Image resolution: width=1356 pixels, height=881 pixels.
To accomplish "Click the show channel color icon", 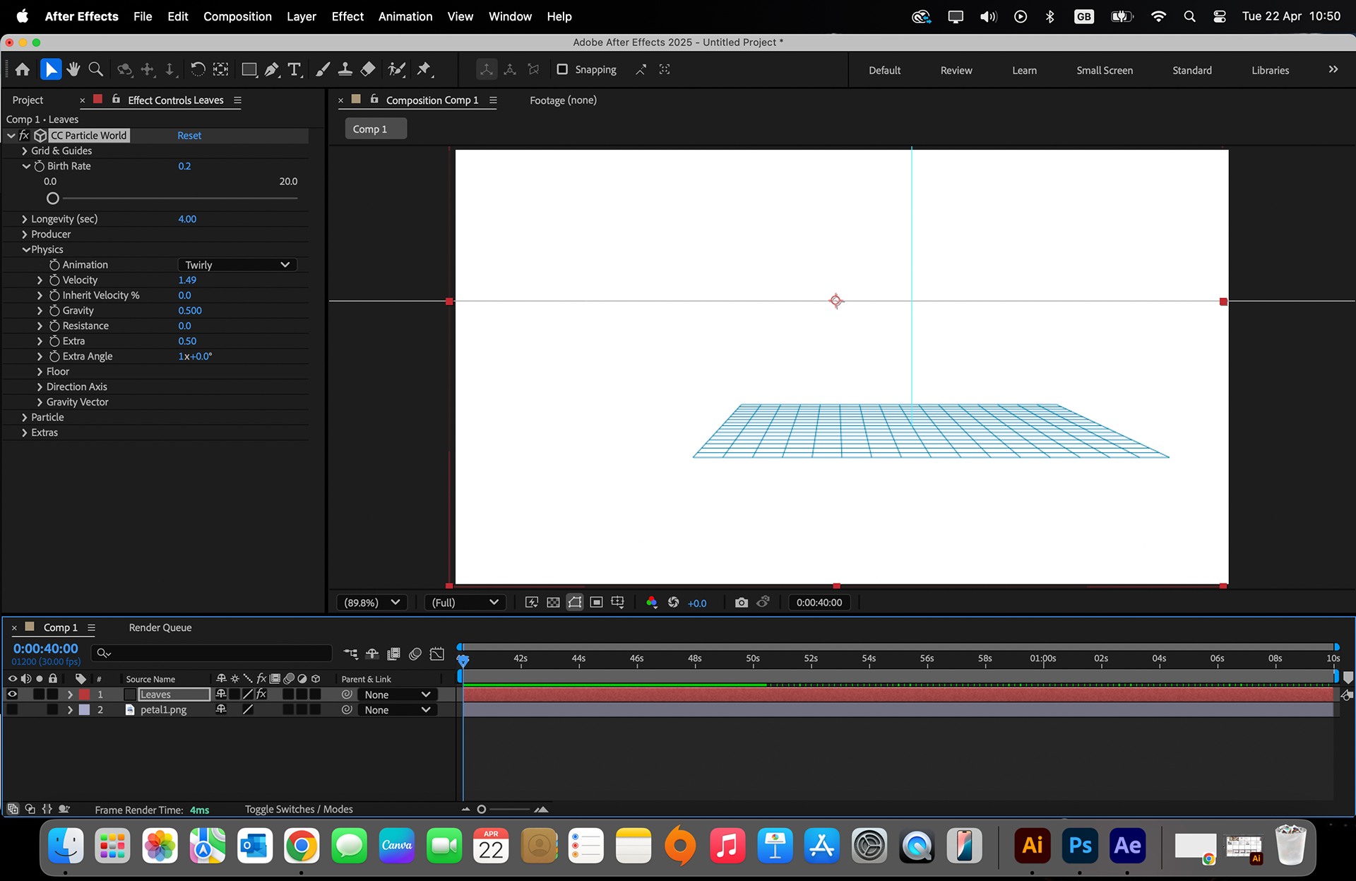I will (x=651, y=603).
